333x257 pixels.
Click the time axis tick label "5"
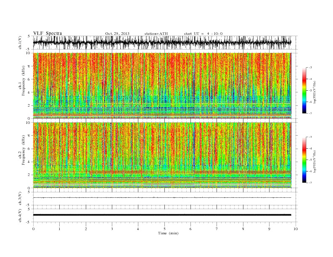click(x=164, y=229)
